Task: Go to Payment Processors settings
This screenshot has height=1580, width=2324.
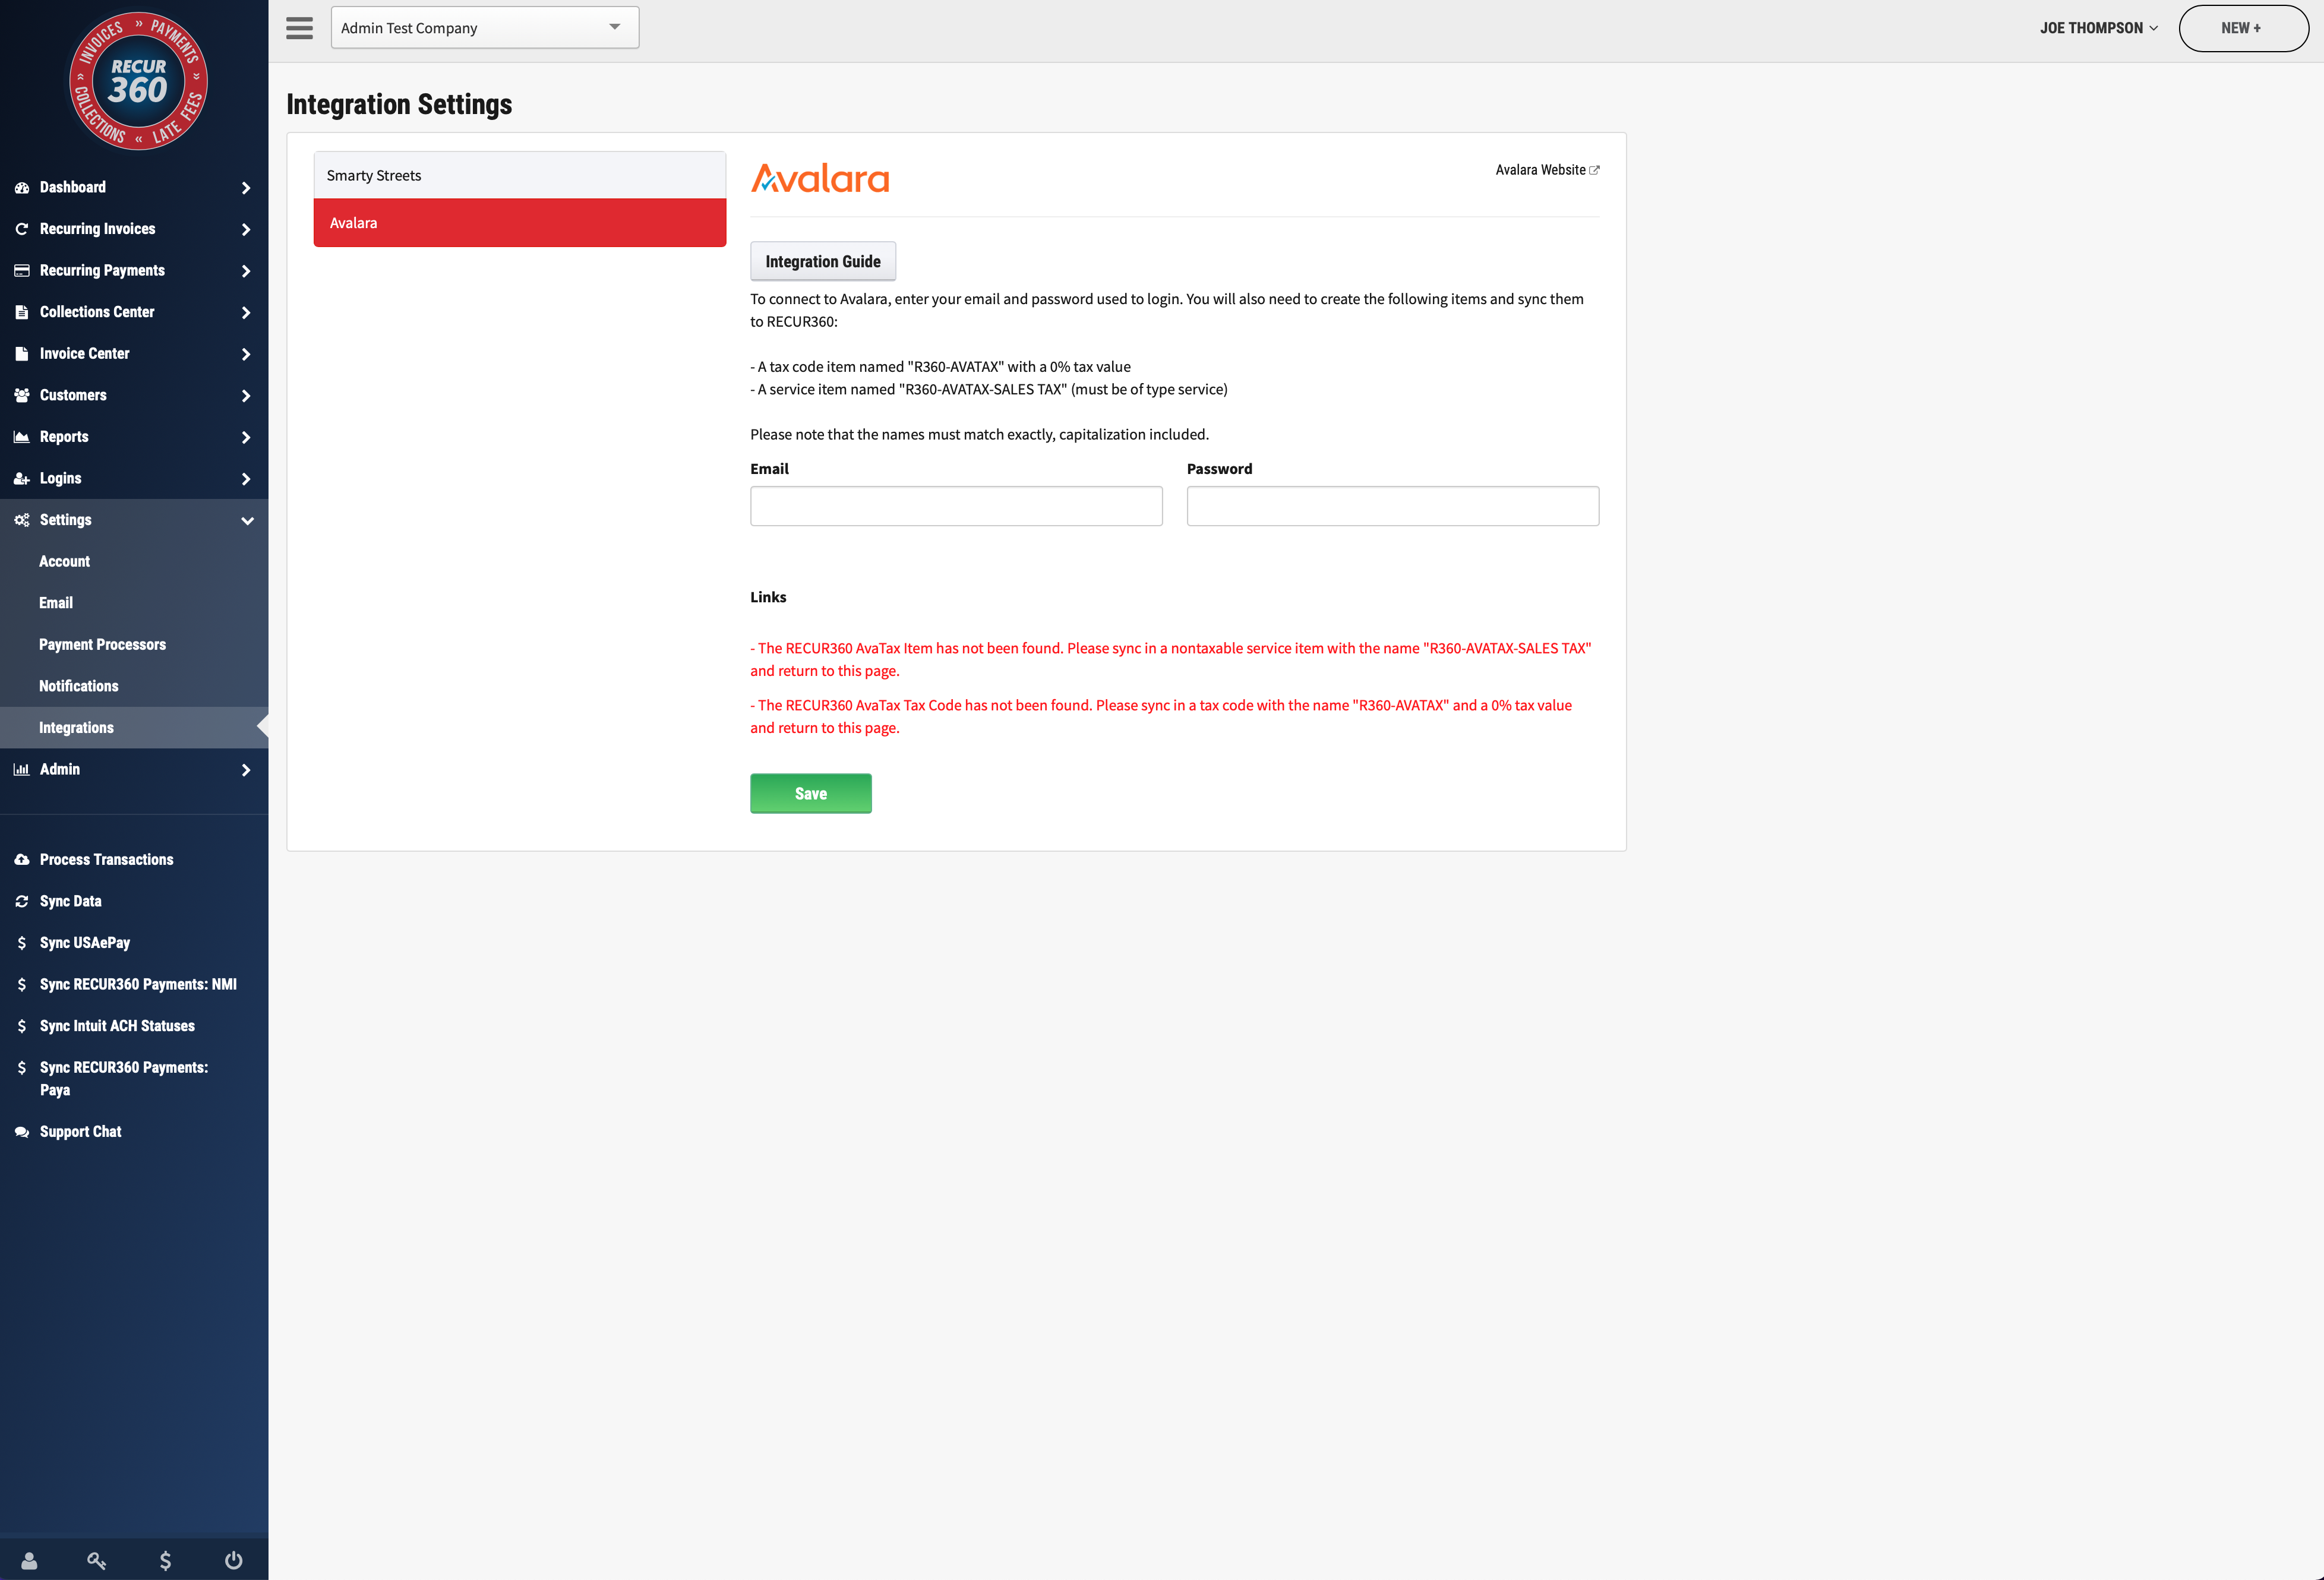Action: [102, 644]
